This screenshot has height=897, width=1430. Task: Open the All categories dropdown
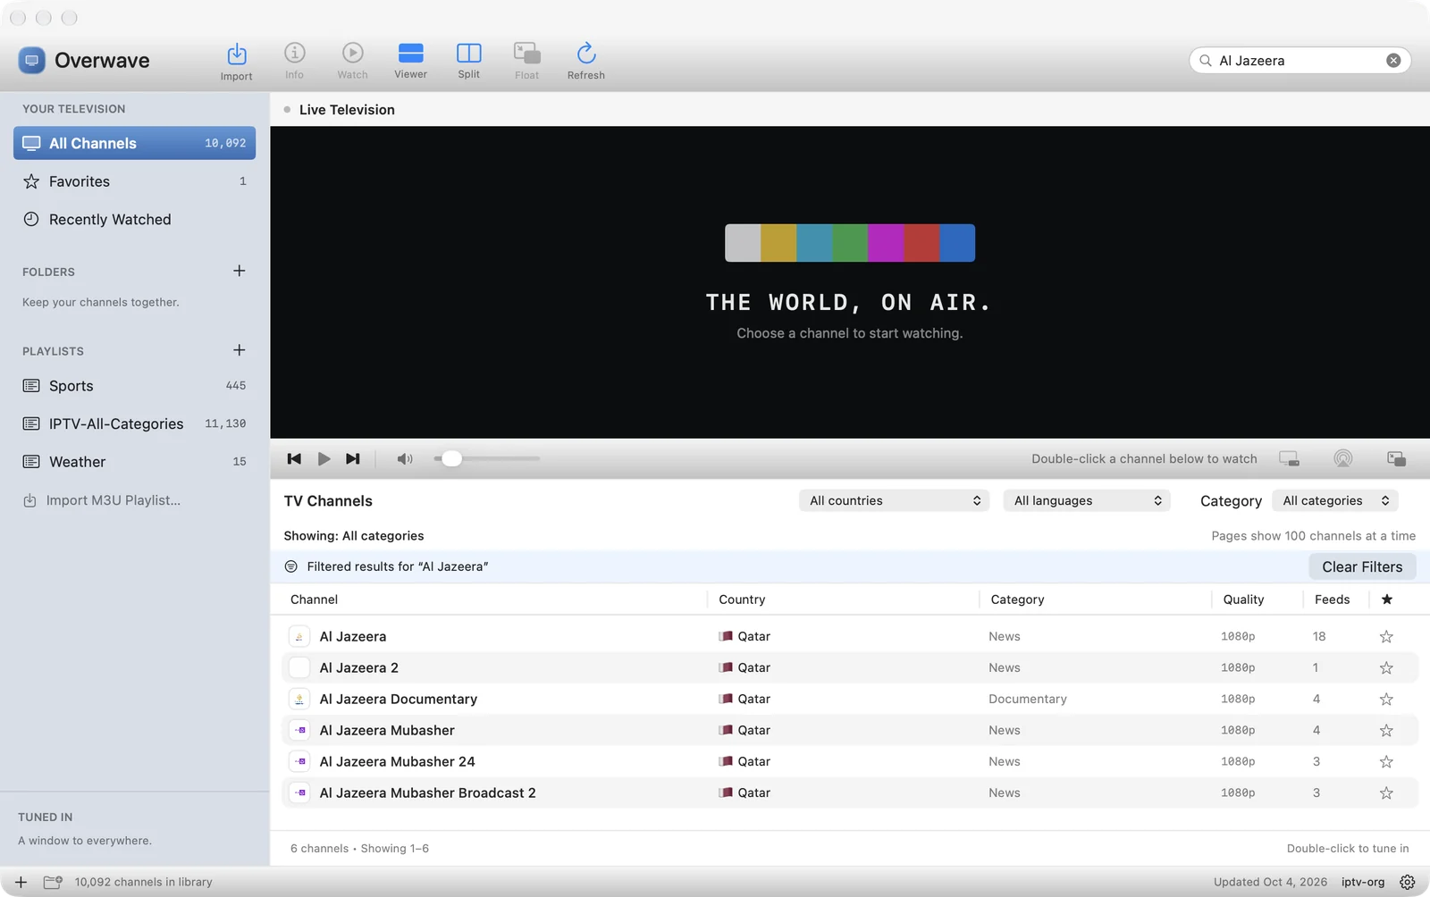click(1335, 500)
